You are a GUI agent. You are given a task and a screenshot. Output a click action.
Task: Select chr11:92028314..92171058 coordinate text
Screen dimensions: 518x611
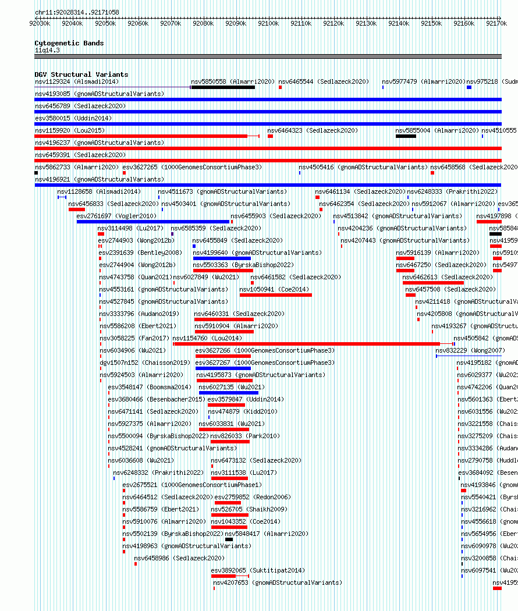pos(77,12)
